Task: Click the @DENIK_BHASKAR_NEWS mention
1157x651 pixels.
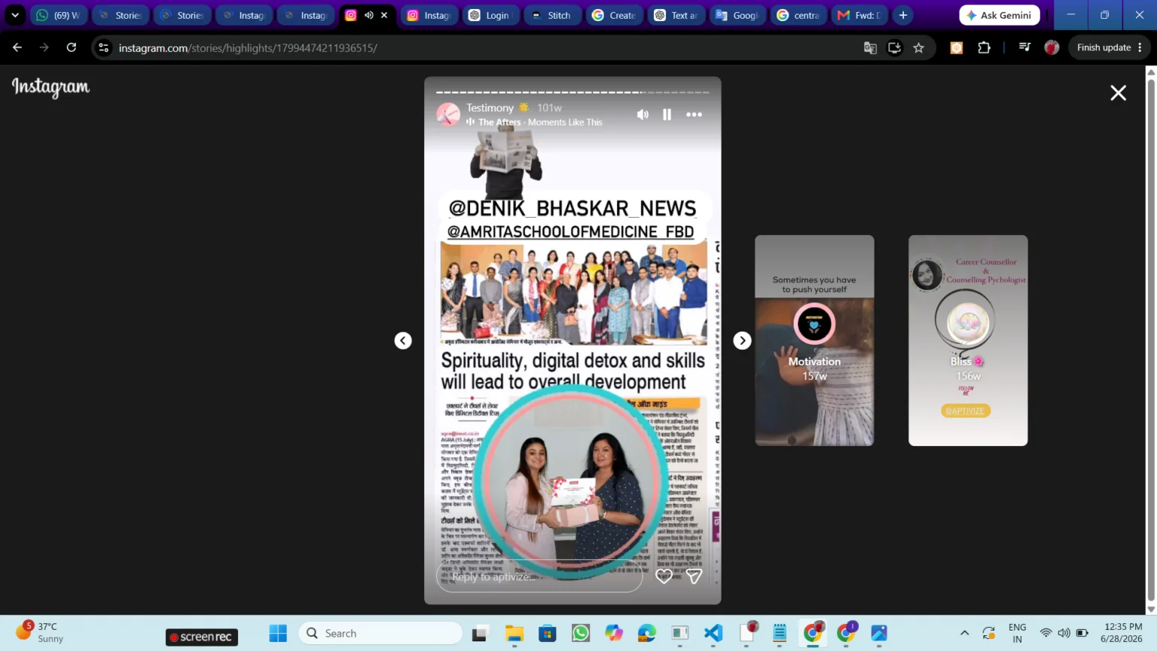Action: [x=572, y=208]
